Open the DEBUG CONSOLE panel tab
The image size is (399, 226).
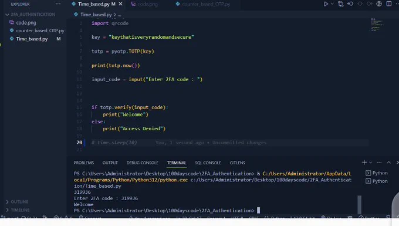(142, 163)
